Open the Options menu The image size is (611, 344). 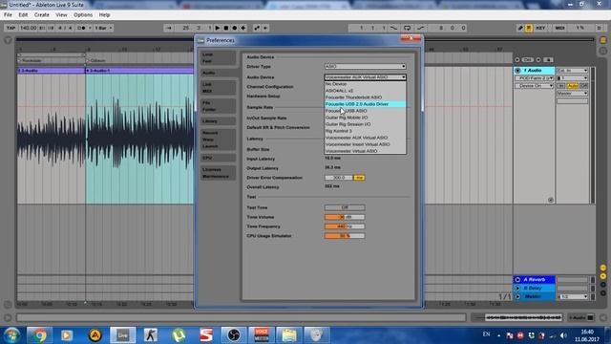(83, 15)
